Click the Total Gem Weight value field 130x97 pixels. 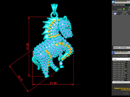(128, 5)
